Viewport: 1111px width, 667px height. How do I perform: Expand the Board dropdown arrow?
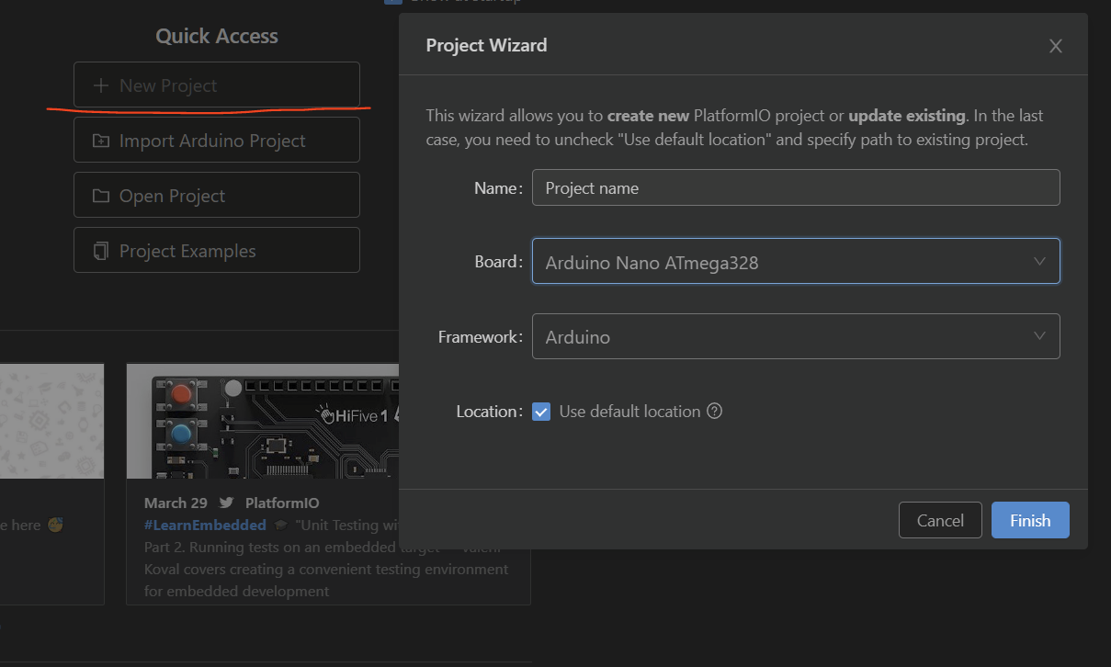click(1039, 262)
